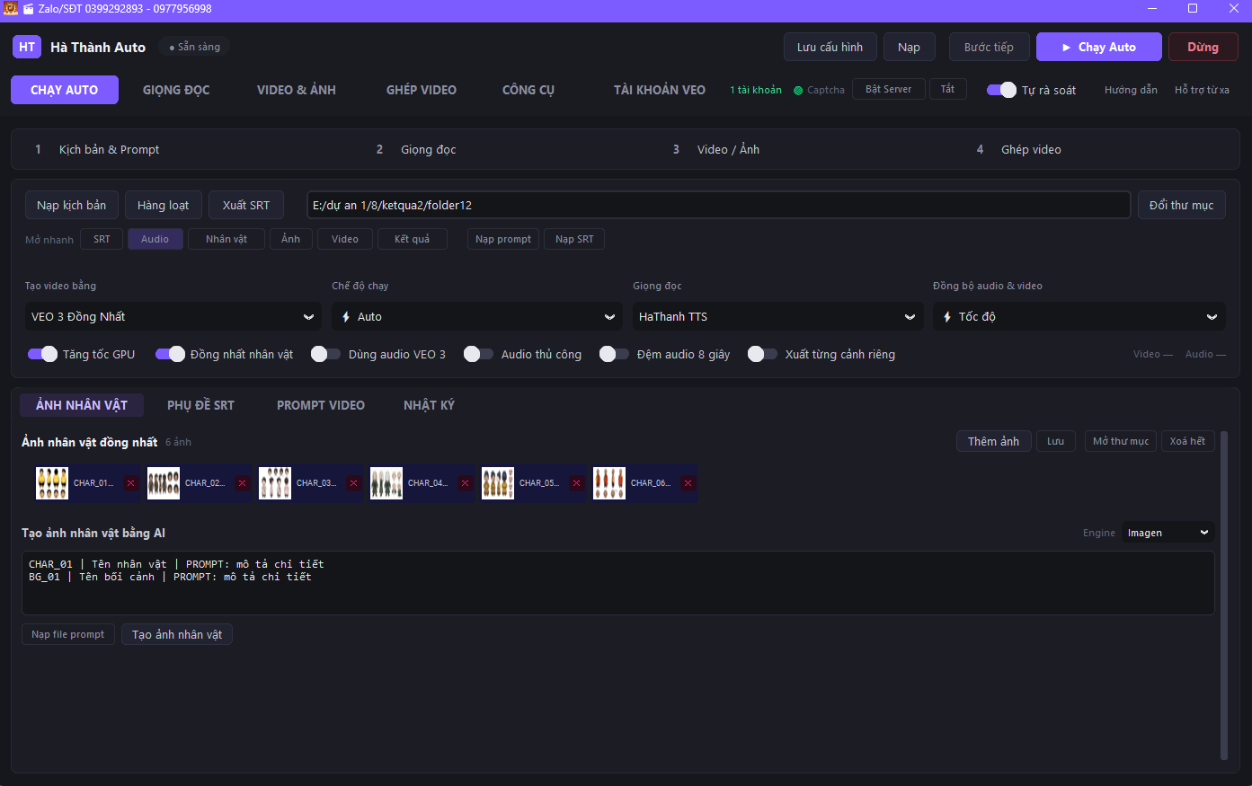1252x786 pixels.
Task: Open the Imagen engine dropdown
Action: pos(1168,533)
